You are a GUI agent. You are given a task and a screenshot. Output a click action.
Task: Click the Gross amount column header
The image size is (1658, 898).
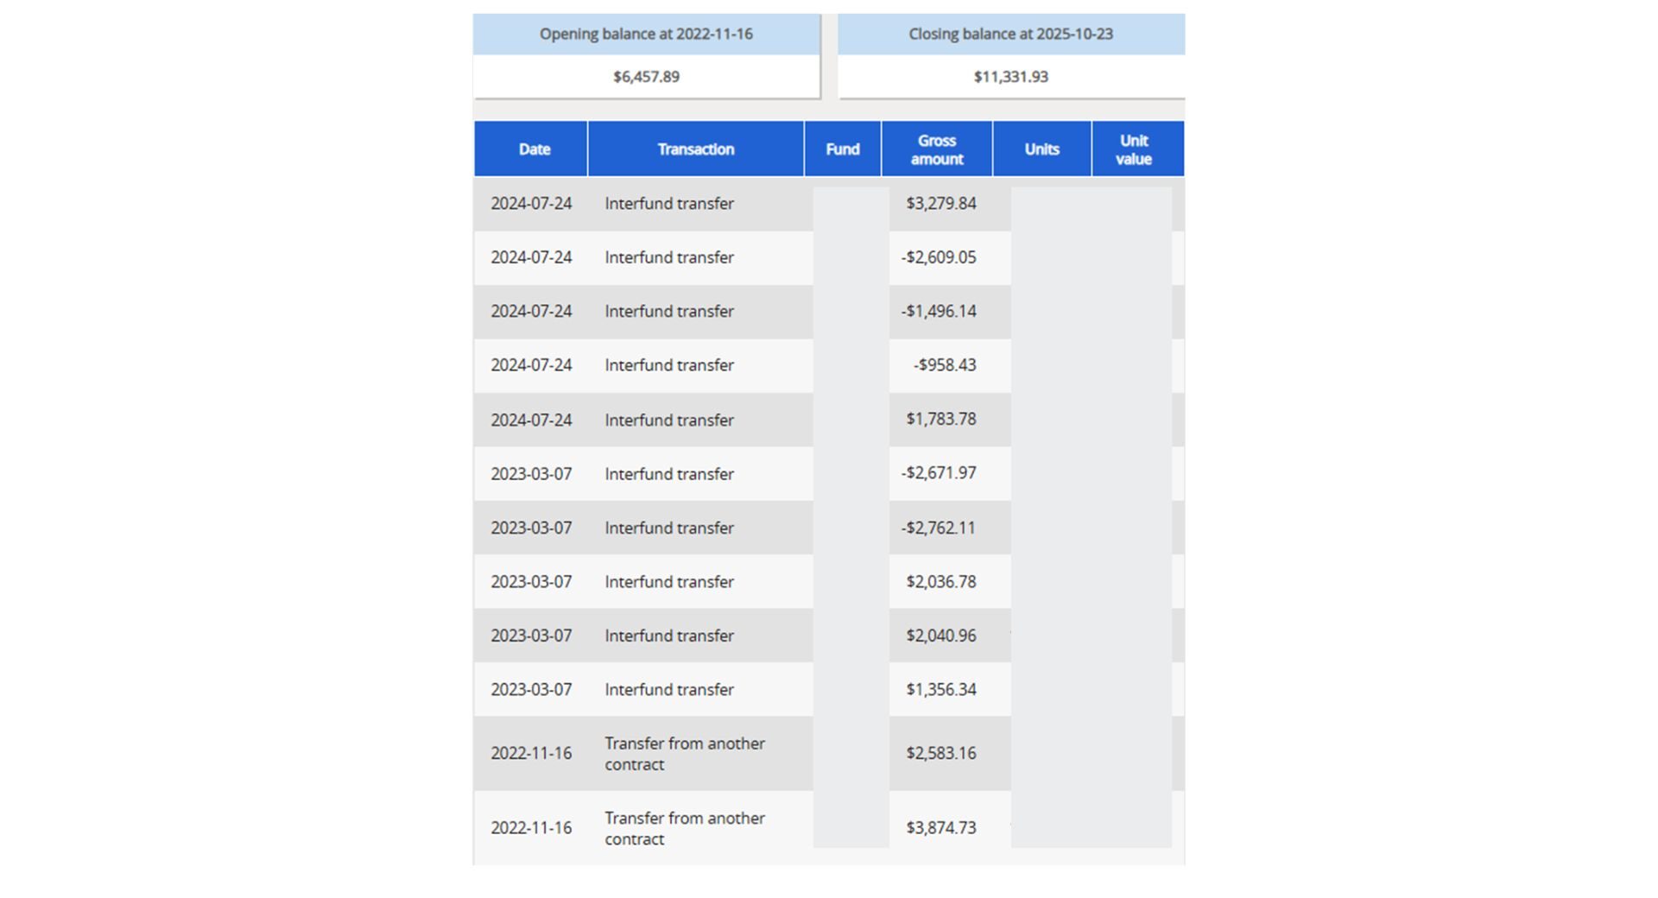(937, 149)
